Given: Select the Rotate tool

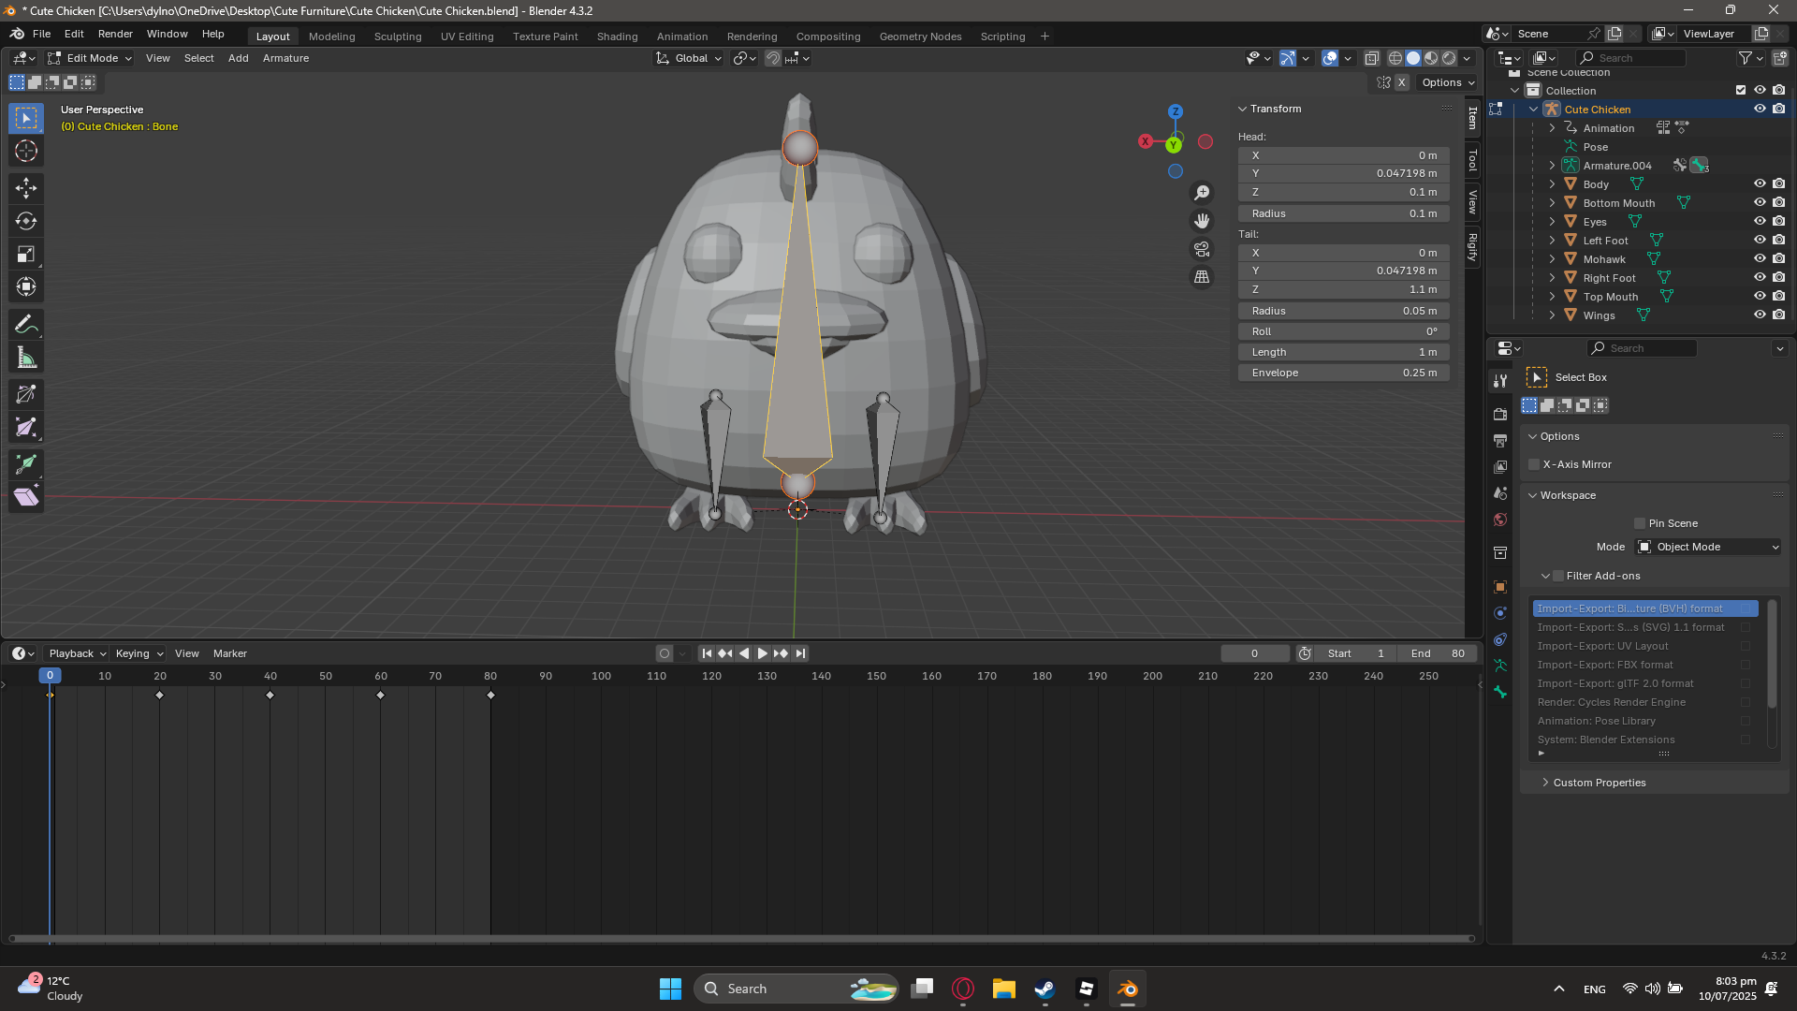Looking at the screenshot, I should [x=25, y=221].
